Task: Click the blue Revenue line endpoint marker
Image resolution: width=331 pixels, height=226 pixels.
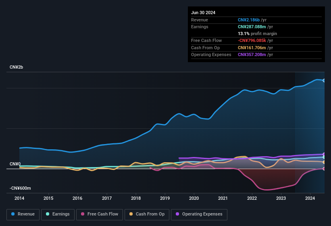Action: click(324, 80)
